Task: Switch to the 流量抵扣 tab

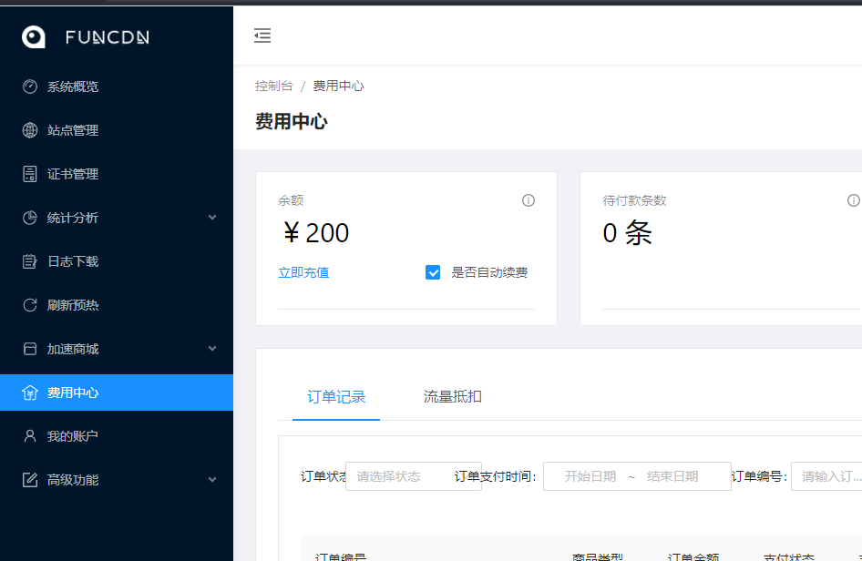Action: tap(453, 397)
